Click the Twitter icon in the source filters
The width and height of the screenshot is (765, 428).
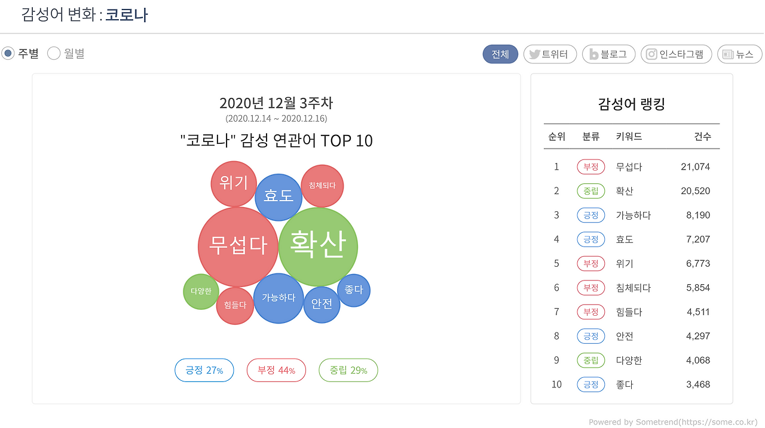[535, 54]
